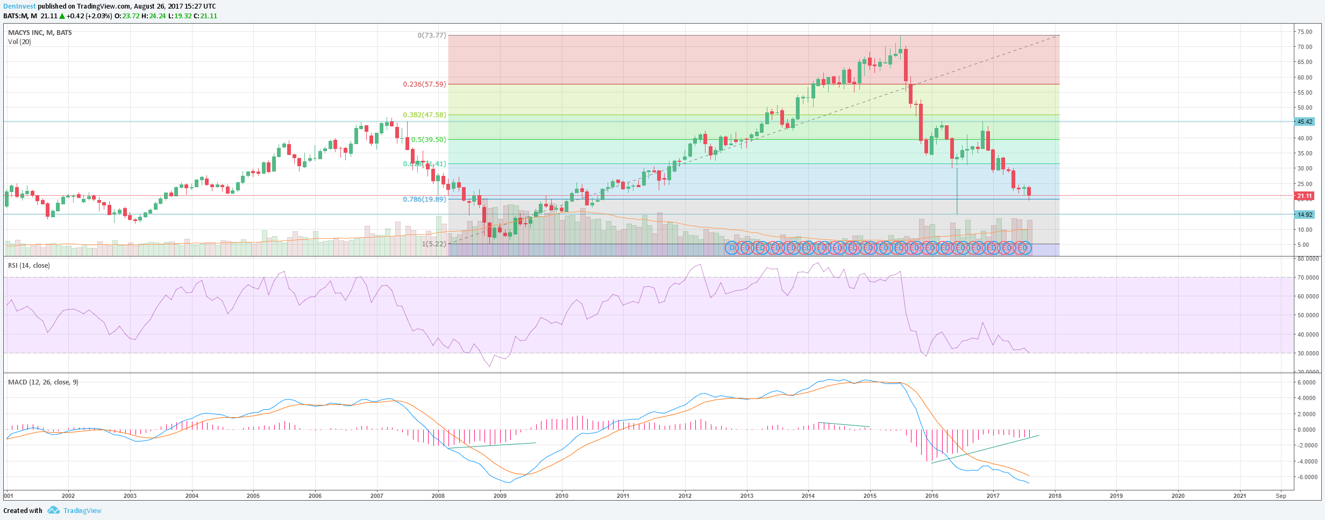The width and height of the screenshot is (1325, 520).
Task: Select the 'MACYS INC, M, BATS' chart title
Action: tap(40, 33)
